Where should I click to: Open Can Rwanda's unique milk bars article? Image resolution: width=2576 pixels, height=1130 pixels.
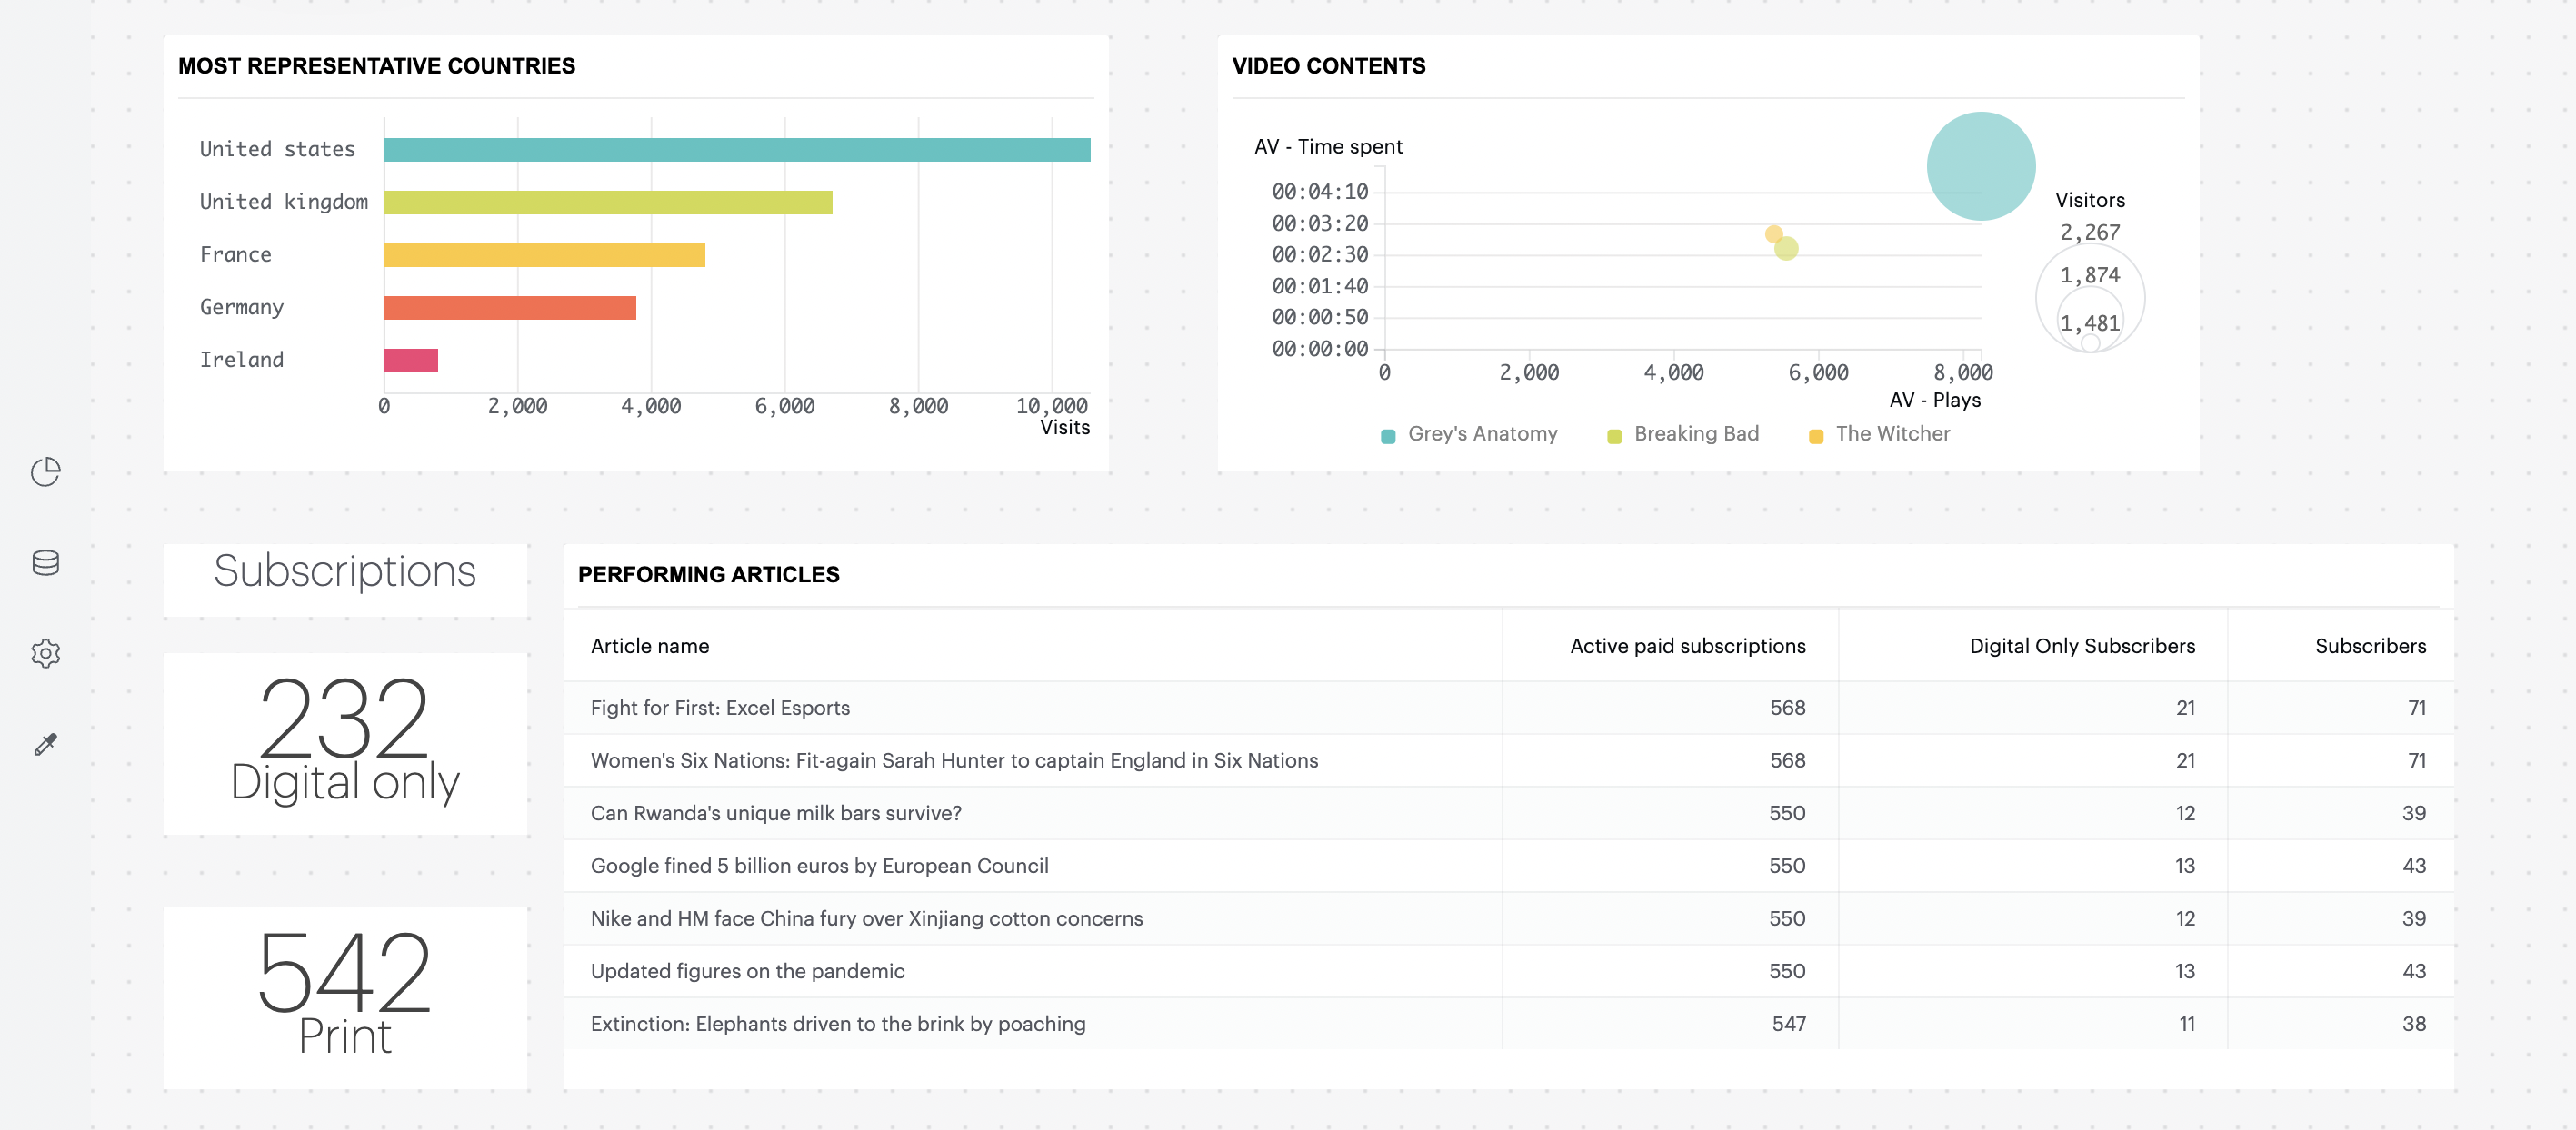click(776, 813)
